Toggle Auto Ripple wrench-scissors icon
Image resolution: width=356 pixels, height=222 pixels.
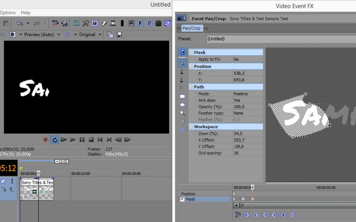(x=85, y=23)
